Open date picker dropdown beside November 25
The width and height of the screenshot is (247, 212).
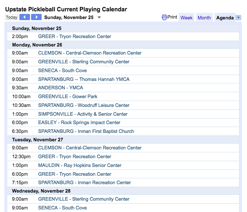point(99,17)
